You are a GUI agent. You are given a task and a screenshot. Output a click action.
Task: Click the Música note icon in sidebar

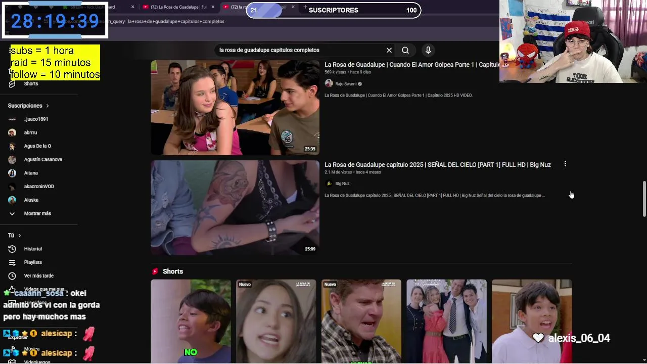coord(12,349)
